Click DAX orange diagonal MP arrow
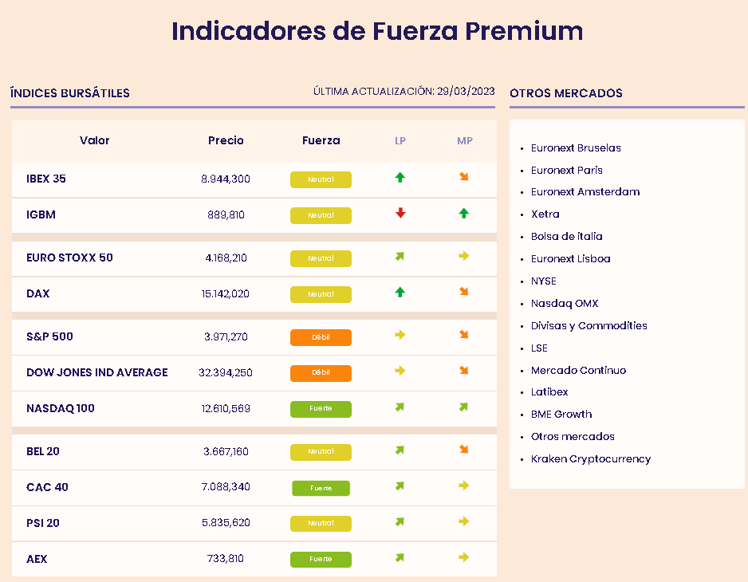748x582 pixels. point(464,293)
